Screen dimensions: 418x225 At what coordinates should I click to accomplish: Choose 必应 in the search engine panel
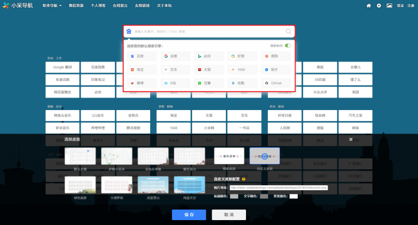point(209,56)
